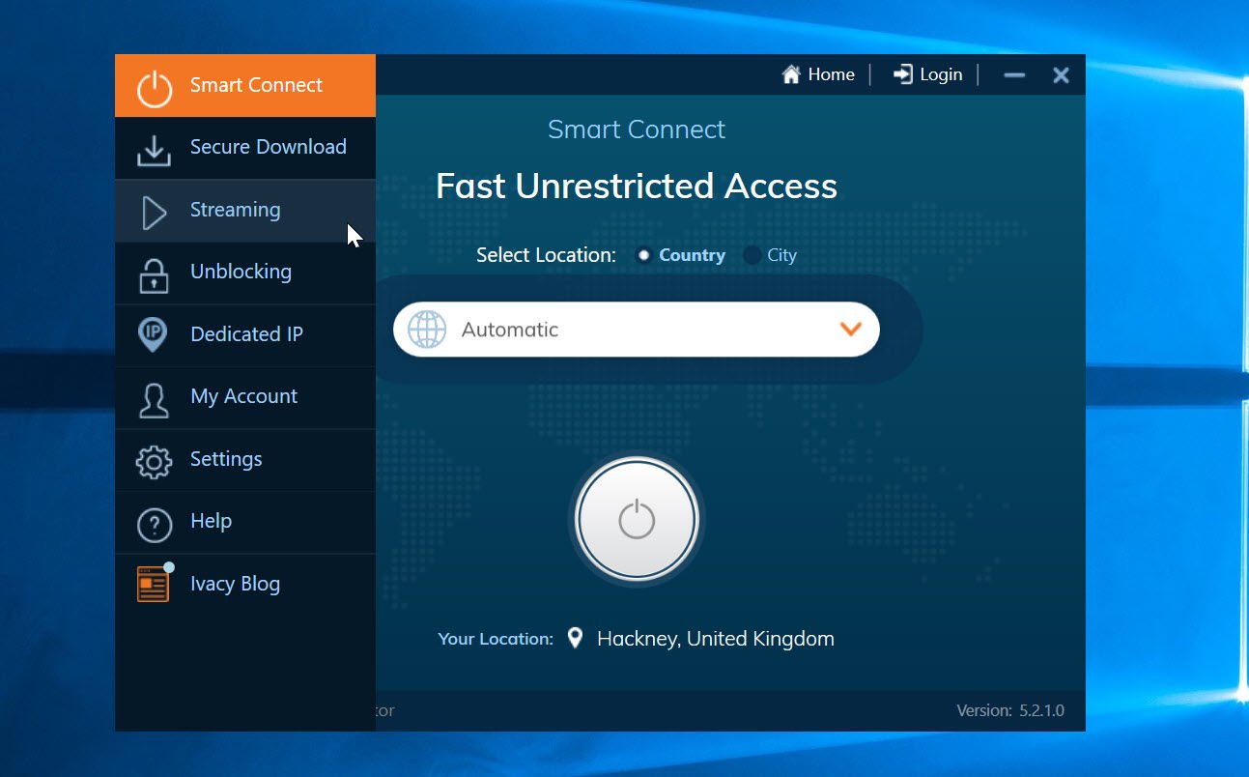The width and height of the screenshot is (1249, 777).
Task: Click the location pin beside Hackney
Action: 575,638
